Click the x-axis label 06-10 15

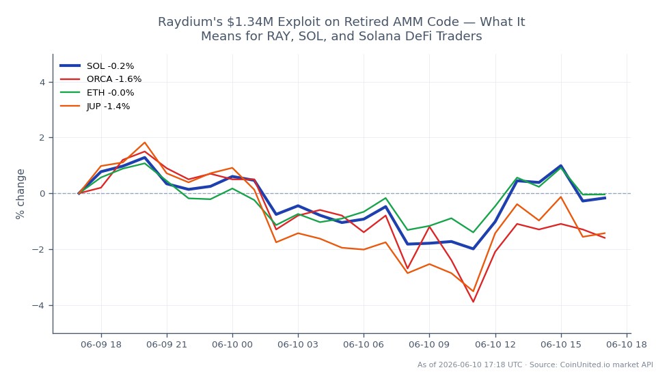click(x=561, y=345)
